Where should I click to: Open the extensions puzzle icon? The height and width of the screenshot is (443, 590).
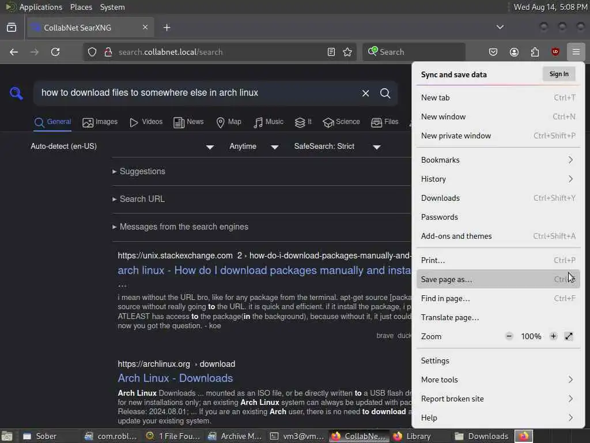pyautogui.click(x=535, y=52)
